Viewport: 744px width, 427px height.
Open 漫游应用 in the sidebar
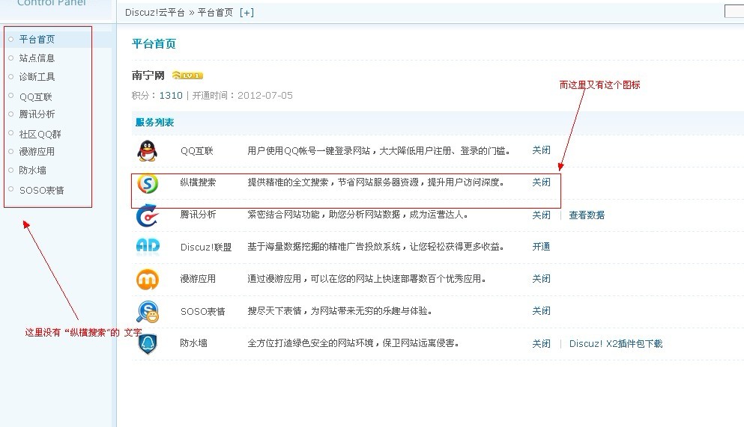(37, 152)
